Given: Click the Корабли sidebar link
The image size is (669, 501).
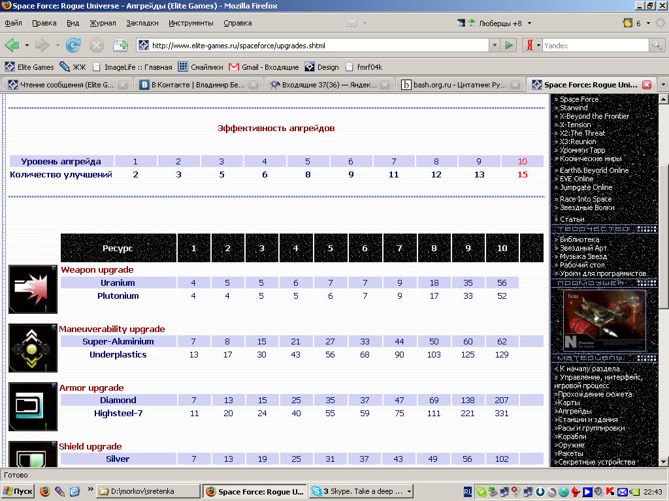Looking at the screenshot, I should coord(573,436).
